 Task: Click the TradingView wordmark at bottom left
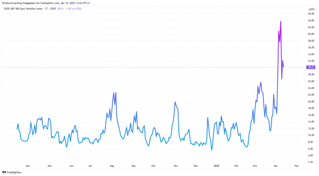pyautogui.click(x=14, y=172)
